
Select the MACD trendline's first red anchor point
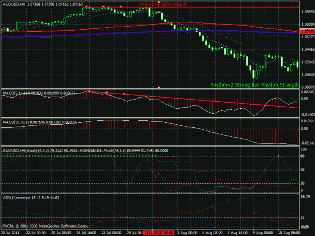click(x=89, y=91)
